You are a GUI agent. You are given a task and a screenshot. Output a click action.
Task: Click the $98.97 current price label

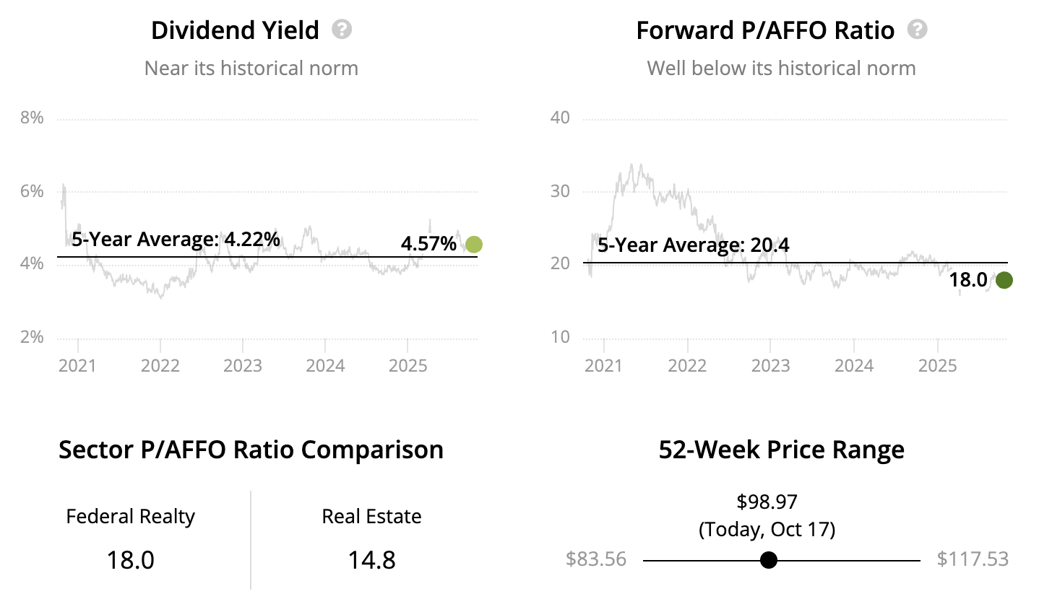click(767, 502)
